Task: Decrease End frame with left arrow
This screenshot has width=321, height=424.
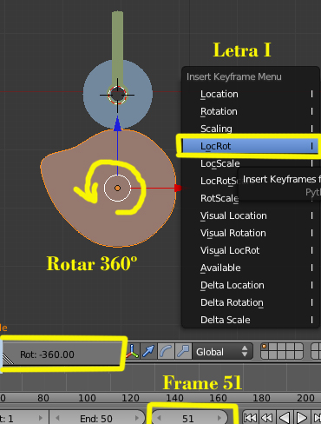Action: tap(57, 418)
